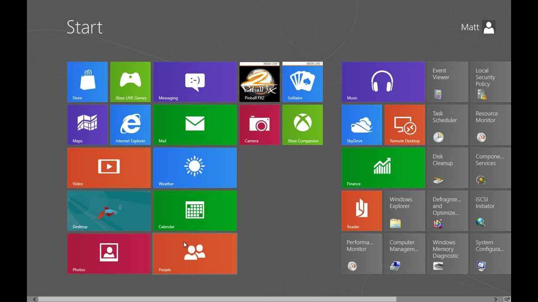Launch Xbox LIVE Games tile
538x302 pixels.
pyautogui.click(x=130, y=82)
